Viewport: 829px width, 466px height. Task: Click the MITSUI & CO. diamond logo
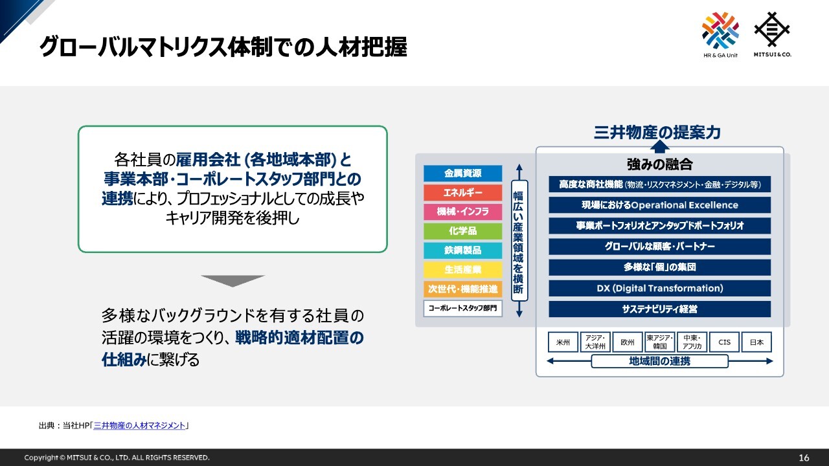point(772,31)
